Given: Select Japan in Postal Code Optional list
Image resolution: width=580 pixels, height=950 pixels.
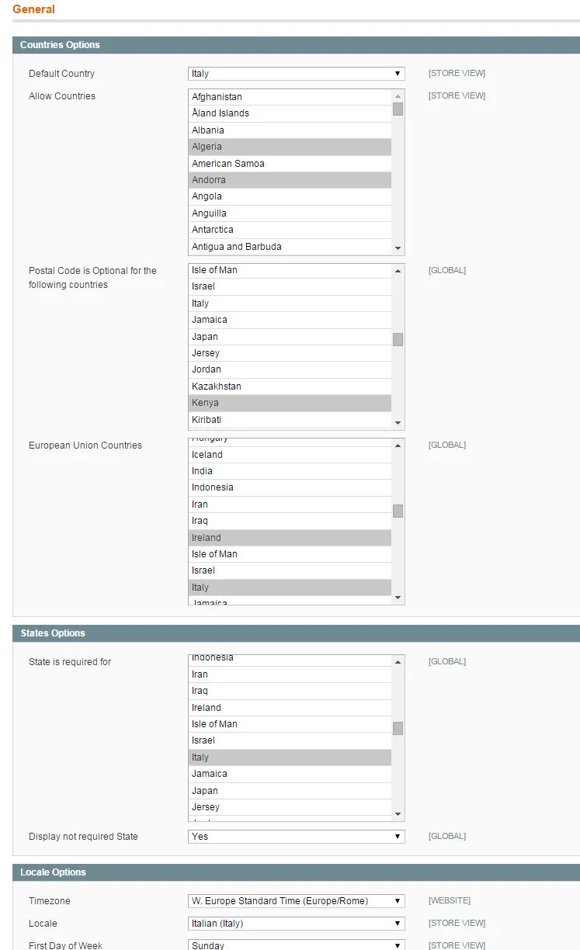Looking at the screenshot, I should [x=290, y=337].
